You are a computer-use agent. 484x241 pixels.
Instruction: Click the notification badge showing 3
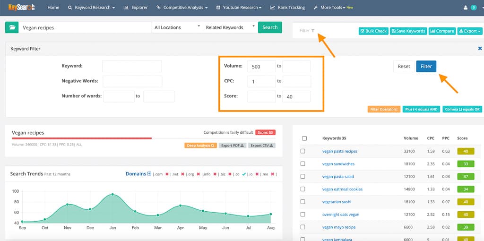click(x=474, y=8)
